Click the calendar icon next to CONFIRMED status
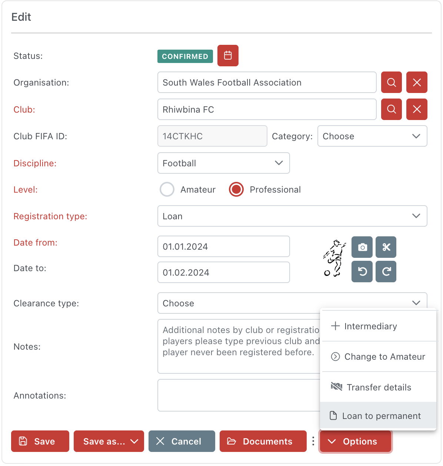Image resolution: width=443 pixels, height=466 pixels. point(228,56)
